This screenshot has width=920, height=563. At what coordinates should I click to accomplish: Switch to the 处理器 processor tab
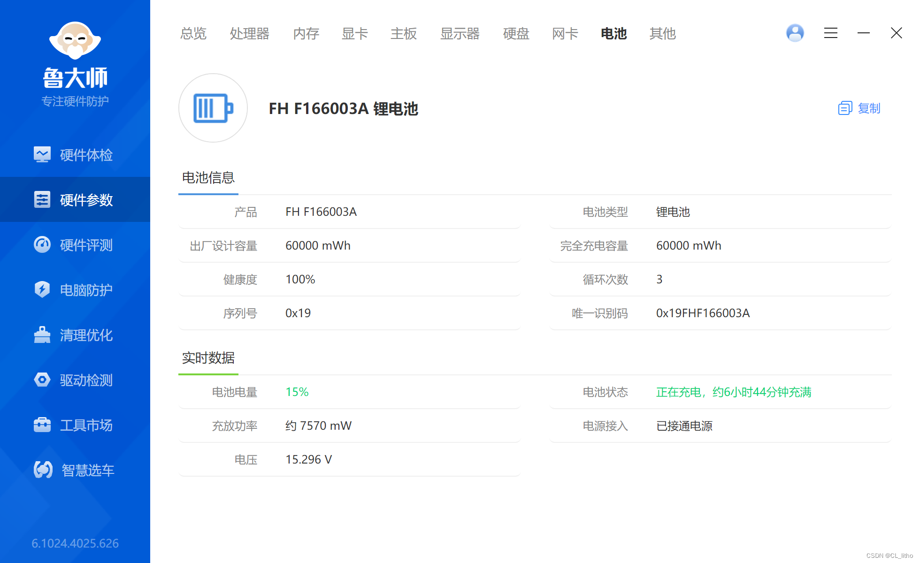point(249,34)
